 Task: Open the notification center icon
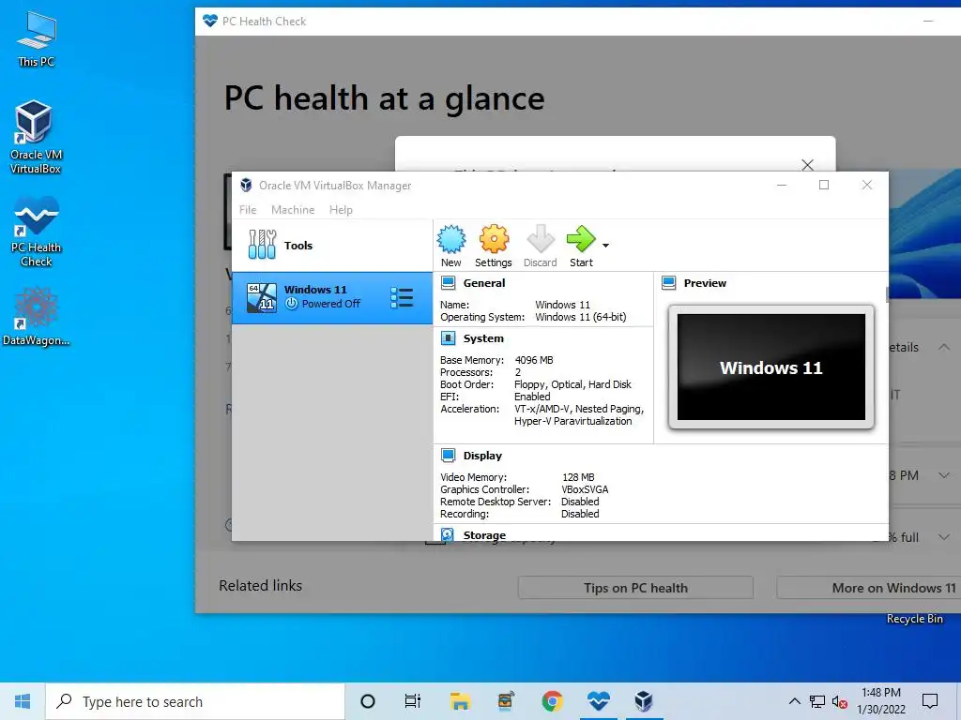(930, 701)
